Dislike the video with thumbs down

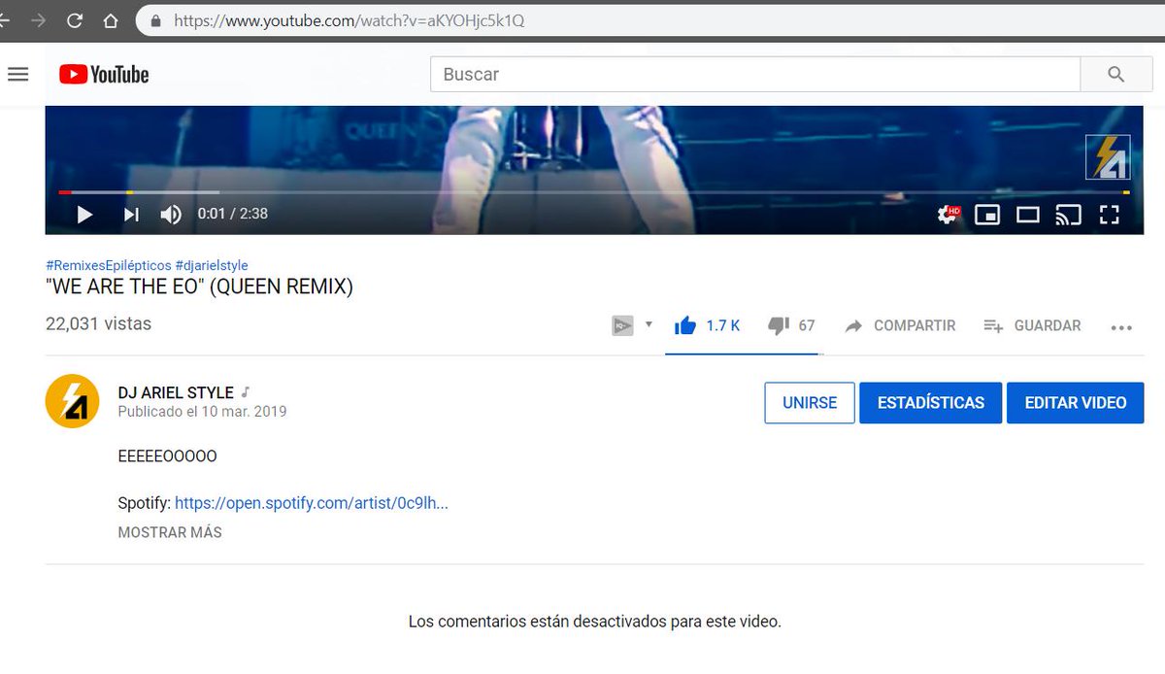[779, 325]
